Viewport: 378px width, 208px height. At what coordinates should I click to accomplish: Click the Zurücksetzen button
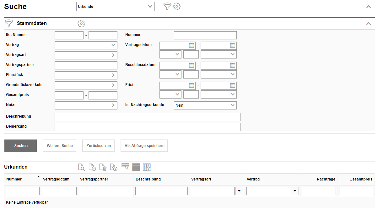coord(99,146)
